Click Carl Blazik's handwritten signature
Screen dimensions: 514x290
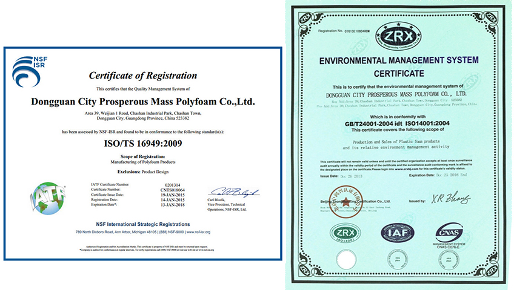[234, 192]
